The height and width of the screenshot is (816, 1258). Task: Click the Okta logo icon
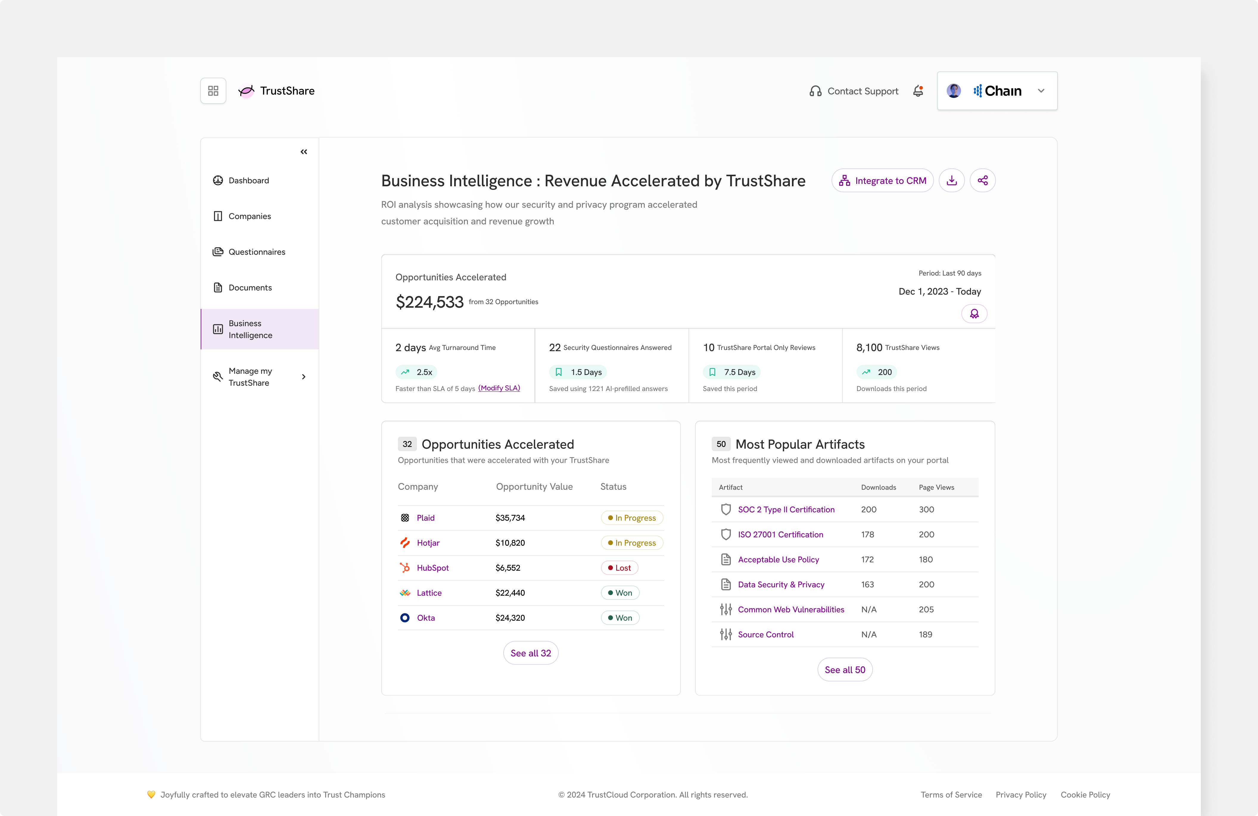coord(405,618)
